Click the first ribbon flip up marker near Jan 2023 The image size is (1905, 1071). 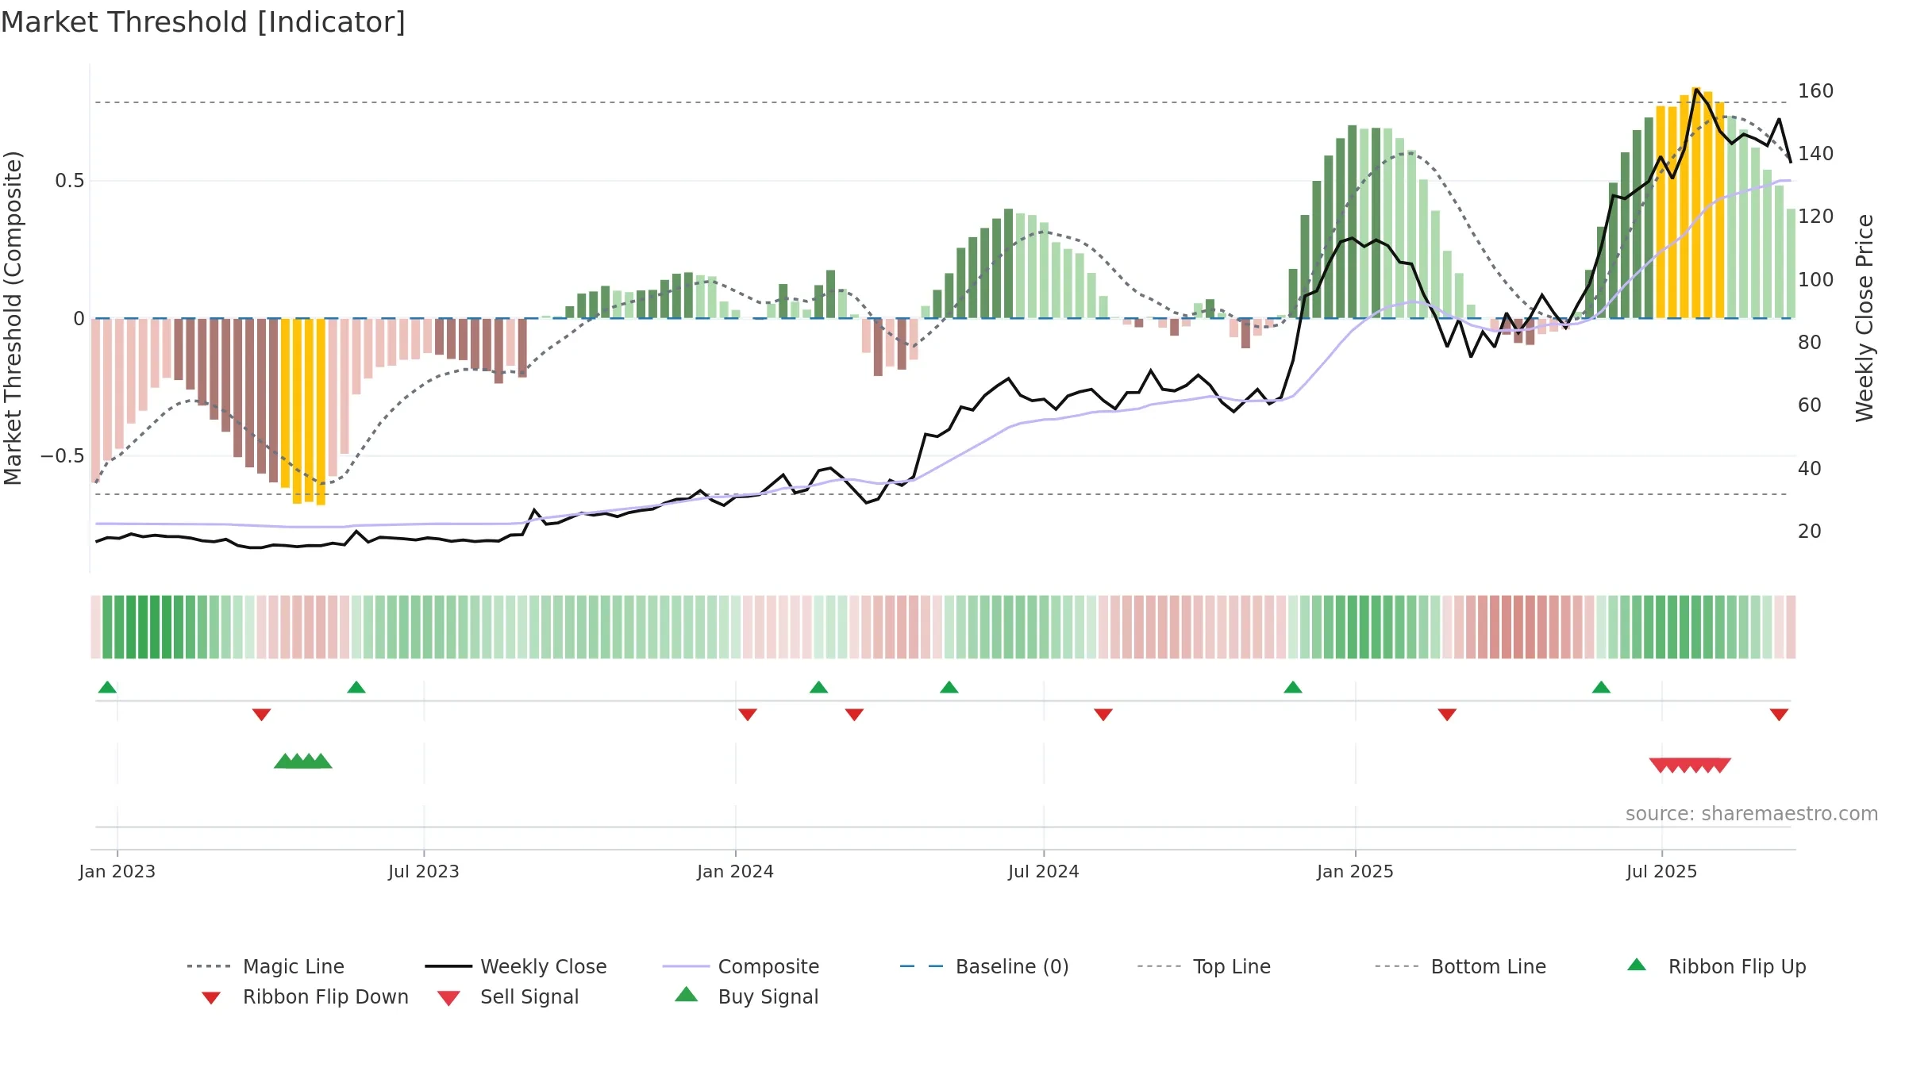(107, 687)
